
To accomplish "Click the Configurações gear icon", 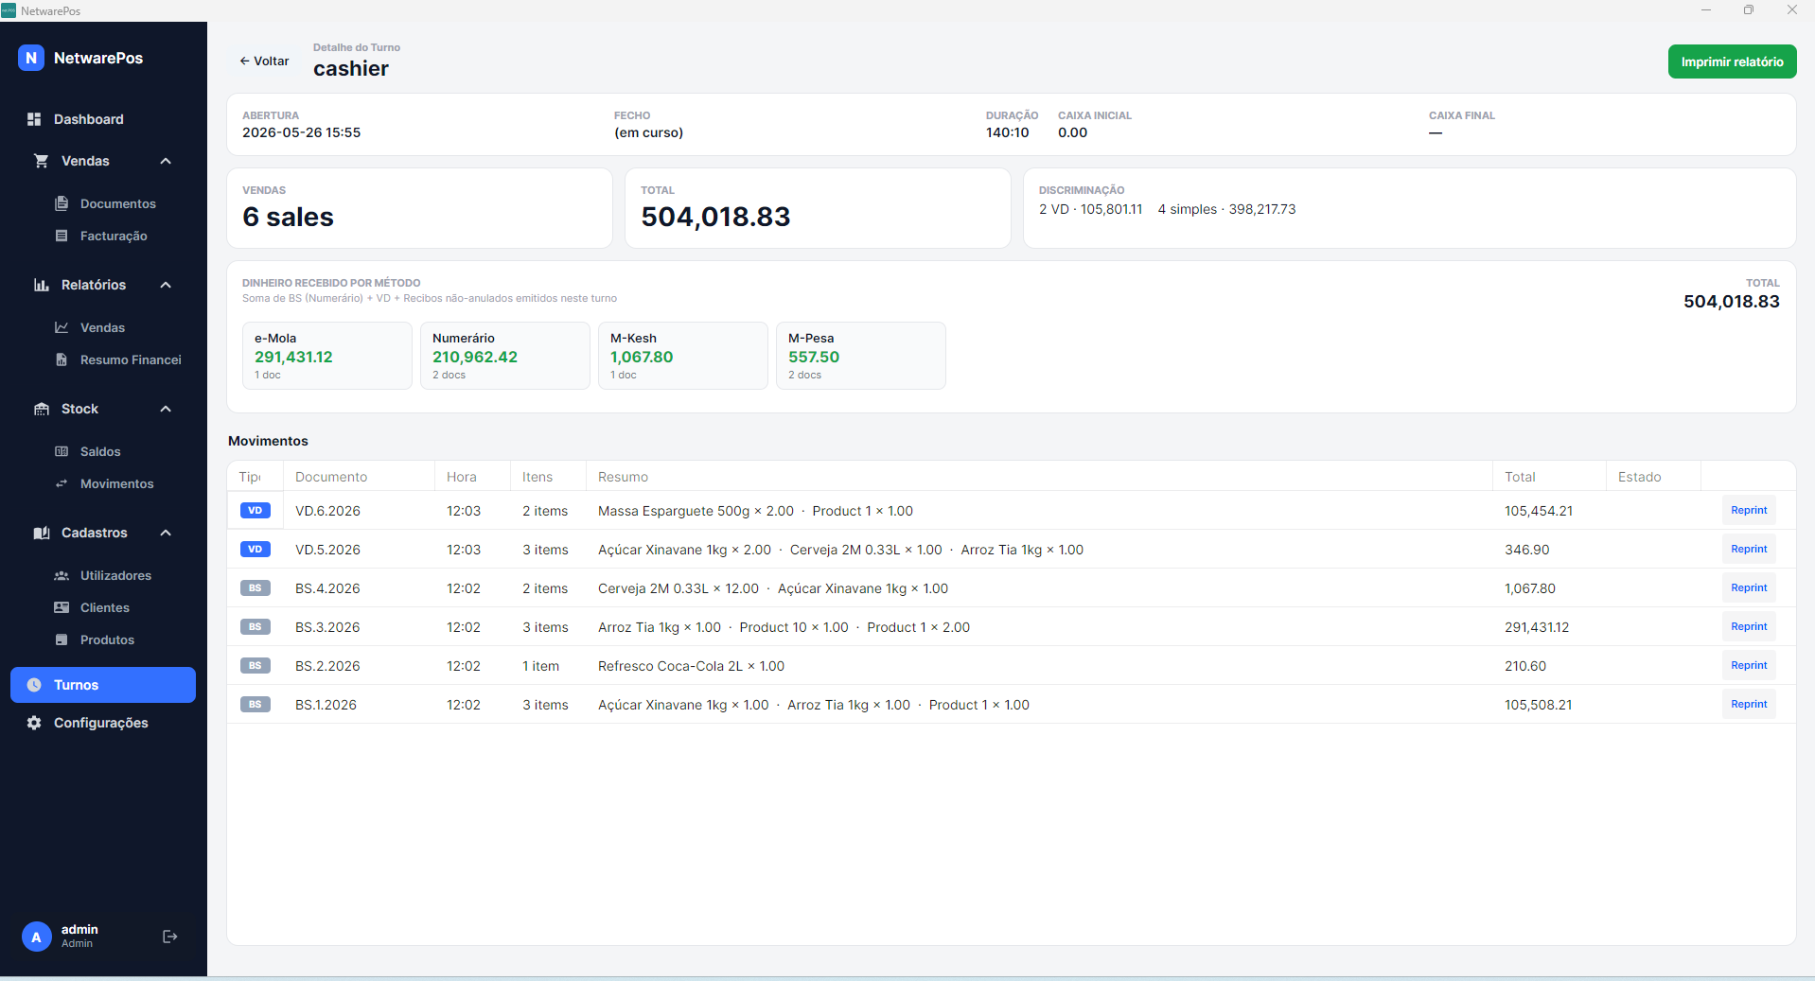I will (x=34, y=723).
